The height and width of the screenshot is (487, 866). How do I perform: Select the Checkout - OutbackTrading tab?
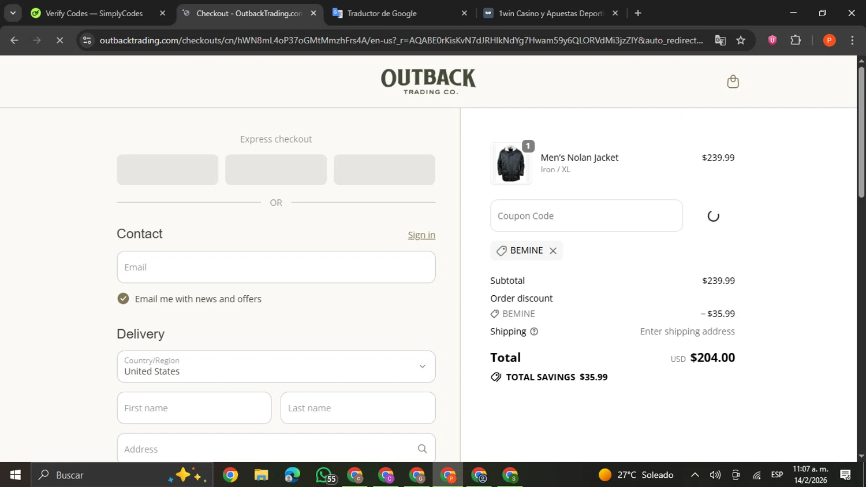pos(249,13)
